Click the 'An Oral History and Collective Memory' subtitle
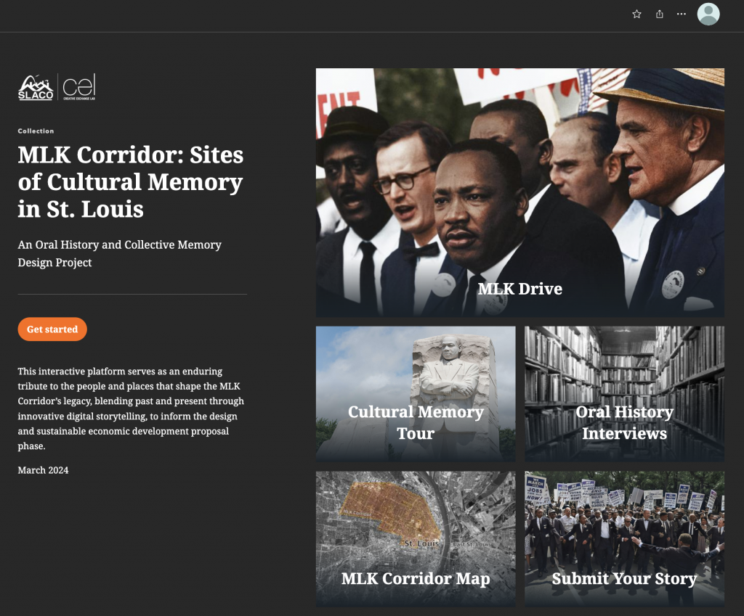The image size is (744, 616). (120, 253)
